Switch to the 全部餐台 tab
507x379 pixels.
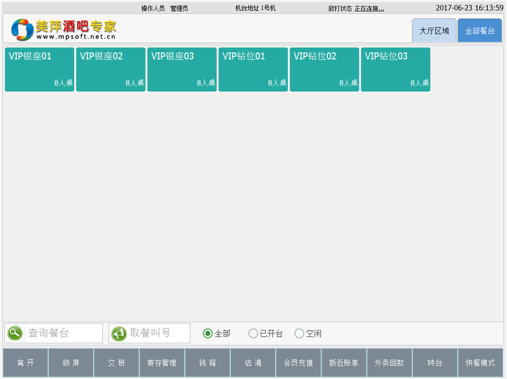click(479, 31)
